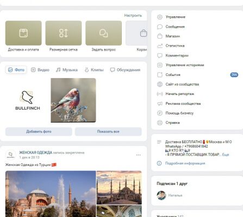243x217 pixels.
Task: Click the Сообщения speech bubble icon
Action: coord(160,27)
